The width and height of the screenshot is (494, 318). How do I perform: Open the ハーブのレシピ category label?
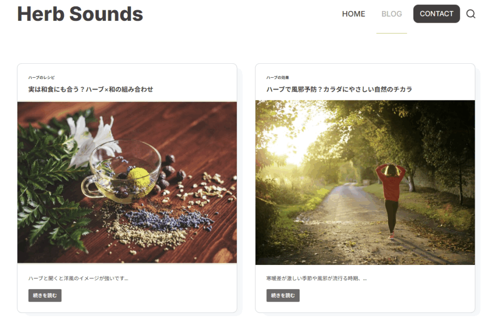point(41,78)
